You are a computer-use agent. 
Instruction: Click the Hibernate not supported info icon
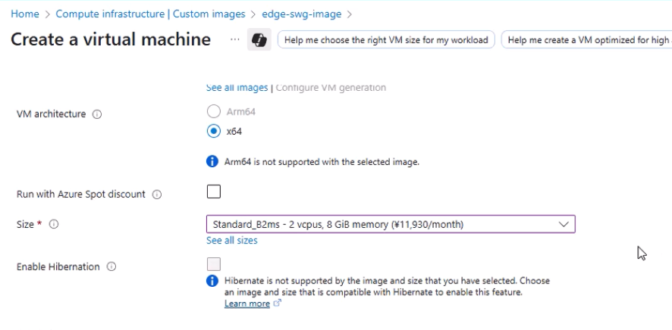pos(212,281)
